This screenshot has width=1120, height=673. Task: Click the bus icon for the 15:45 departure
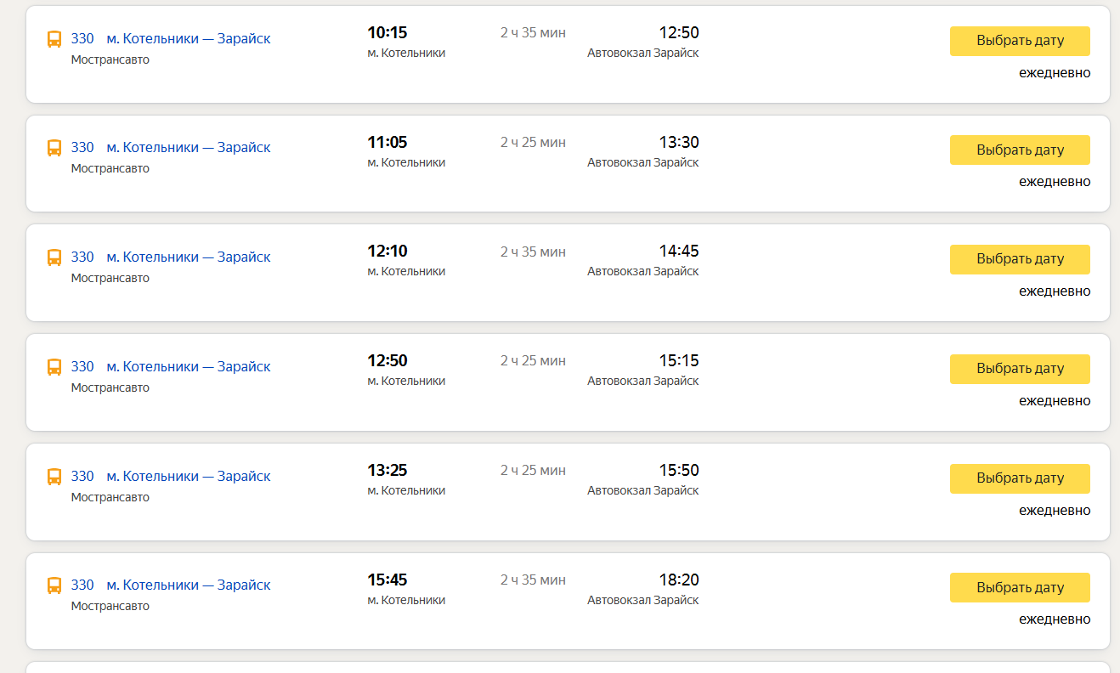(x=54, y=585)
